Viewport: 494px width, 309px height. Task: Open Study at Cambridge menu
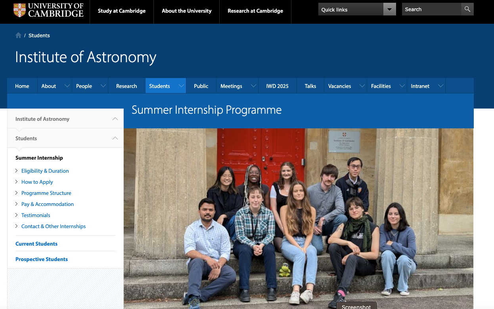click(122, 11)
